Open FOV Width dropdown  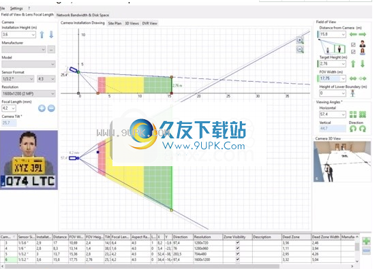point(343,78)
